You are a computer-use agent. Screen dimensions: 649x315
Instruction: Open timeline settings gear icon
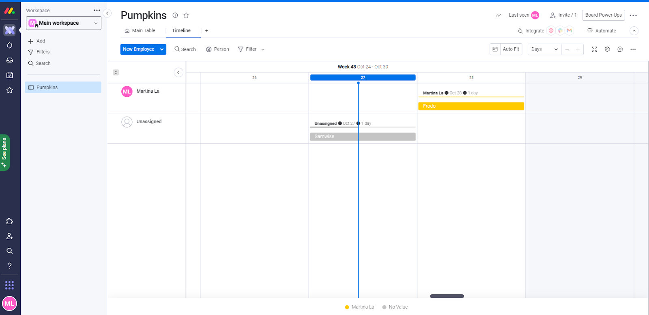click(x=607, y=49)
